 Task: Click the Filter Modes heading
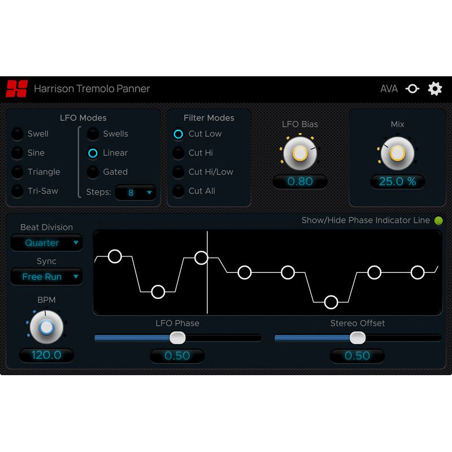pos(208,118)
